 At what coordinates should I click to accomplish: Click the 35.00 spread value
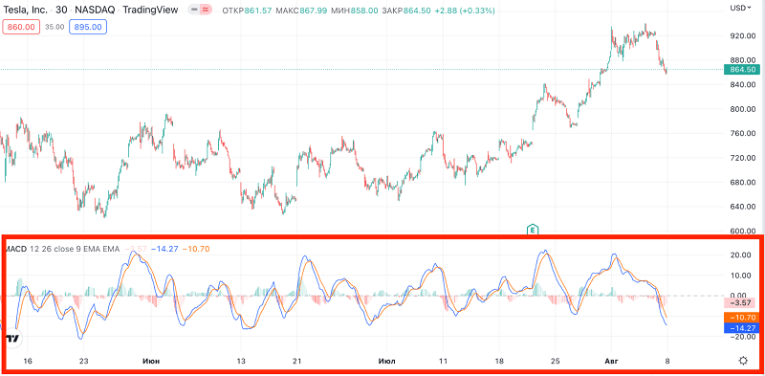(x=55, y=27)
